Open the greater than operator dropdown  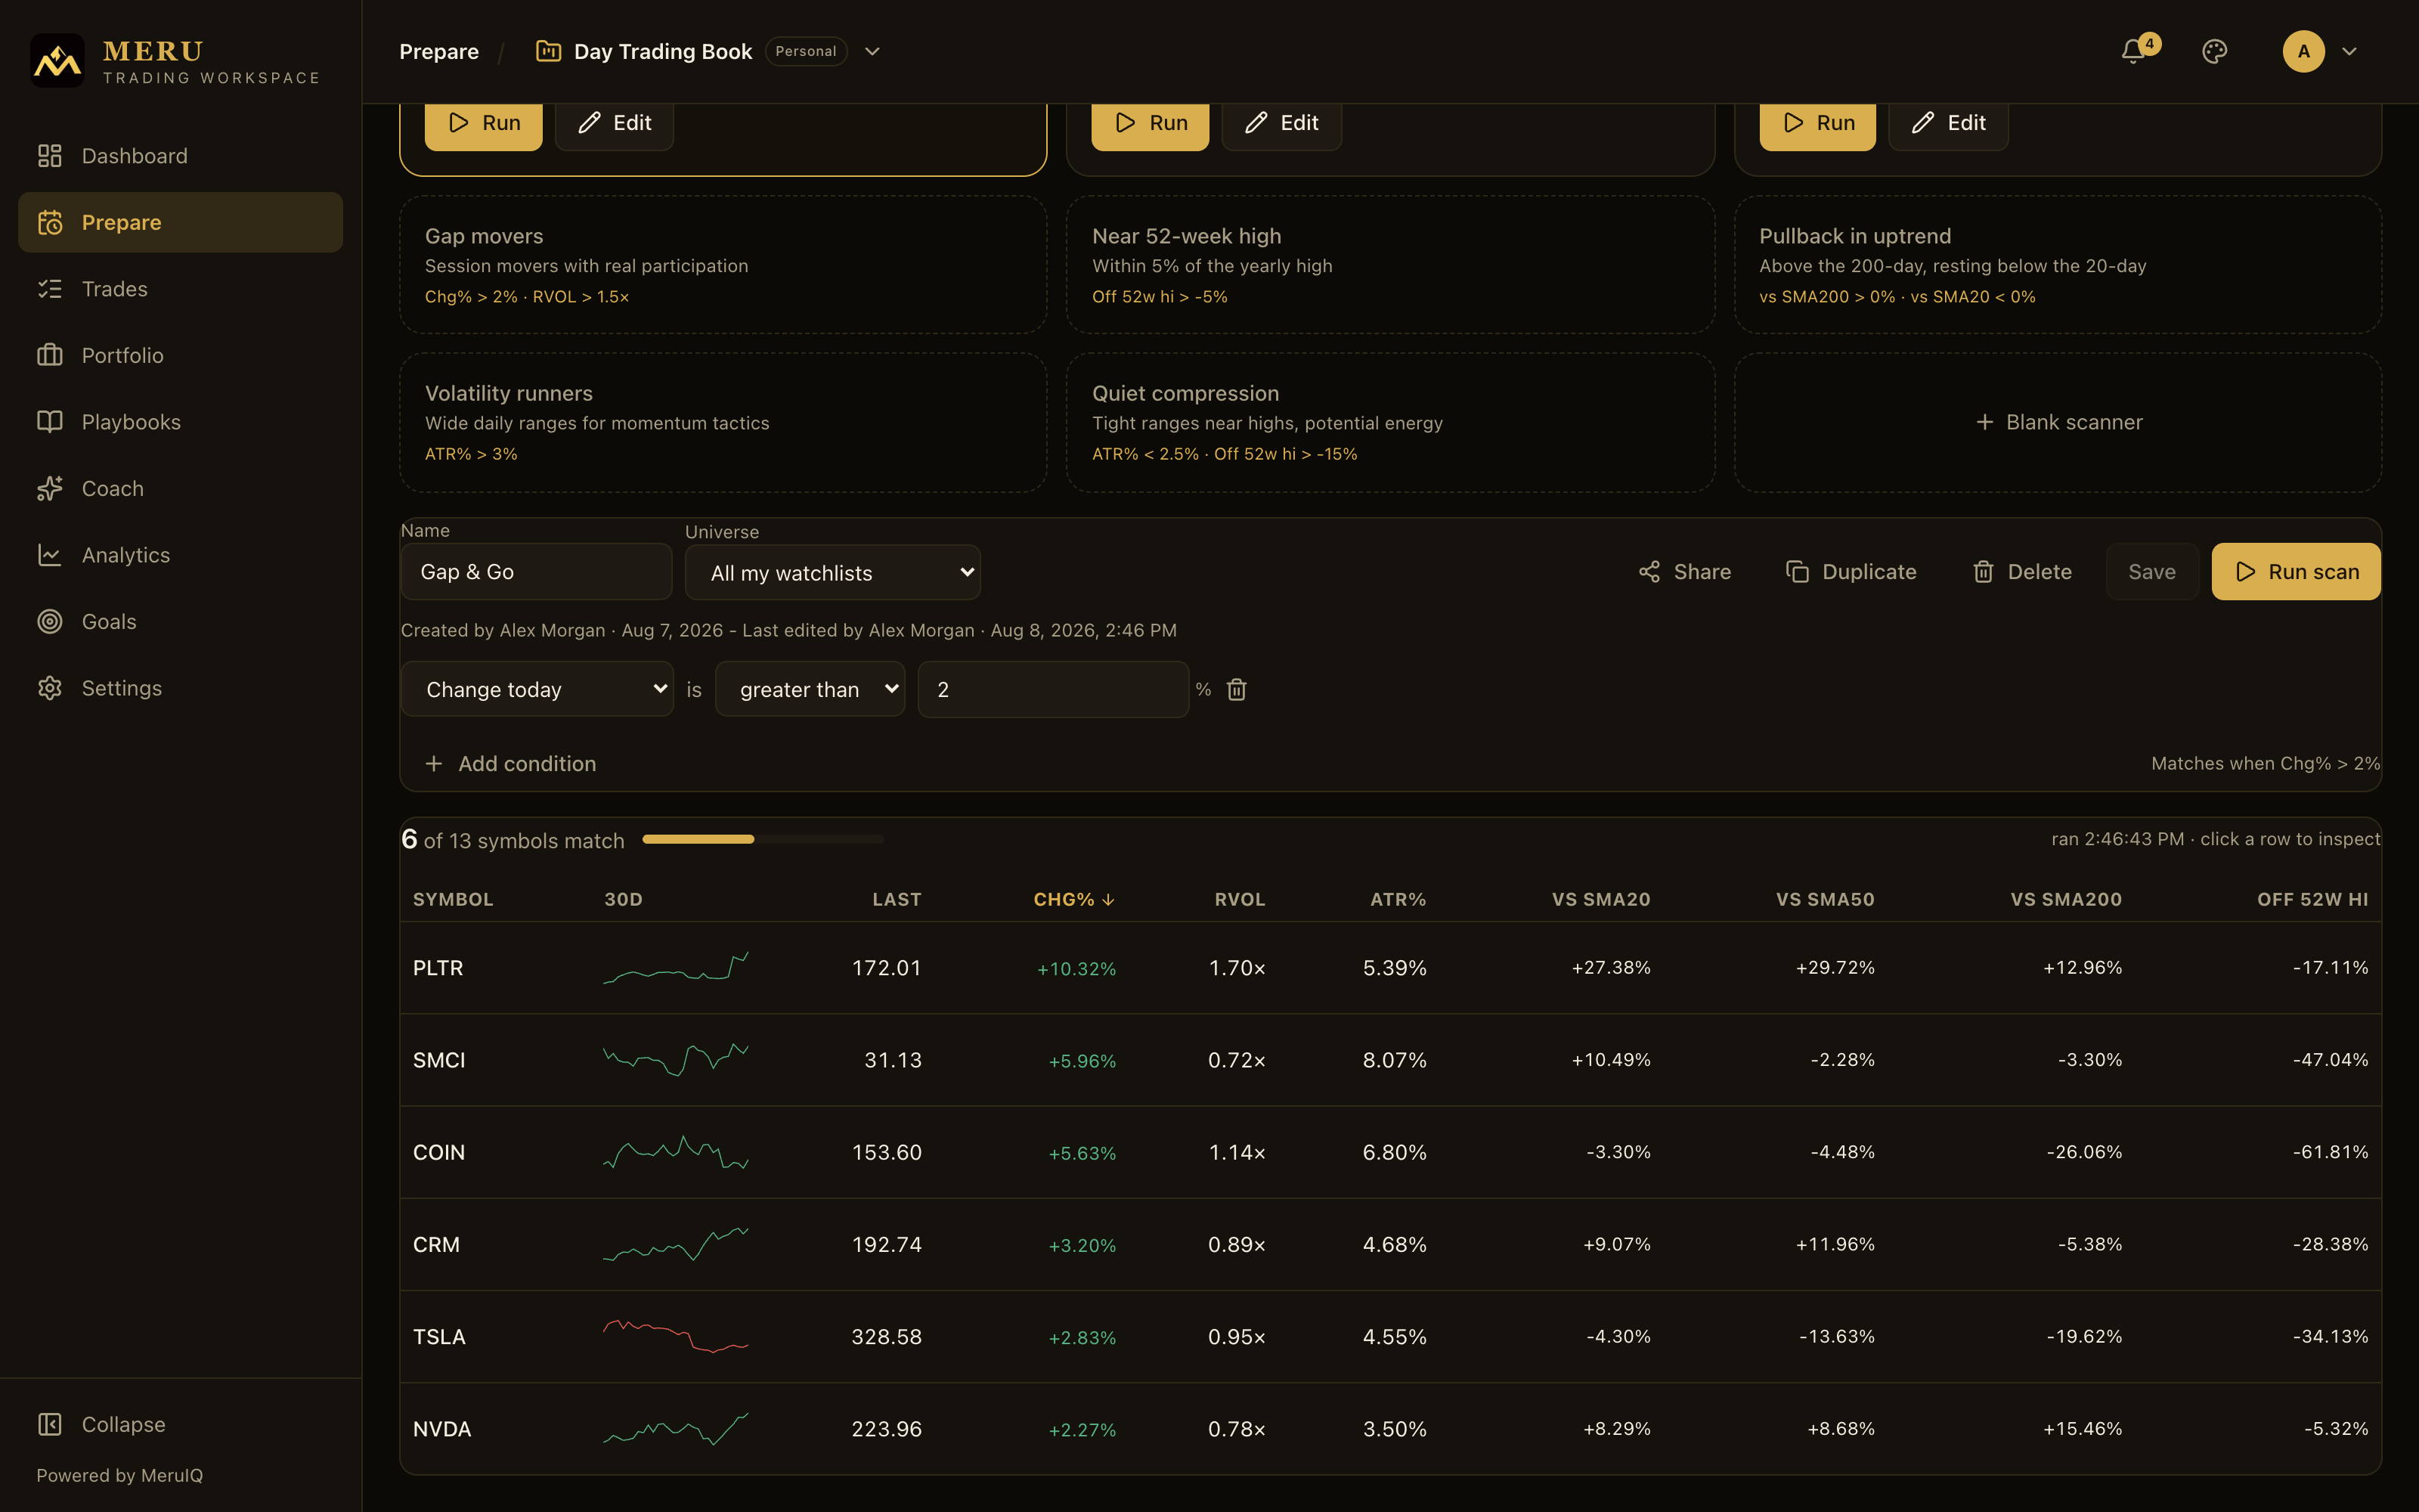point(810,689)
